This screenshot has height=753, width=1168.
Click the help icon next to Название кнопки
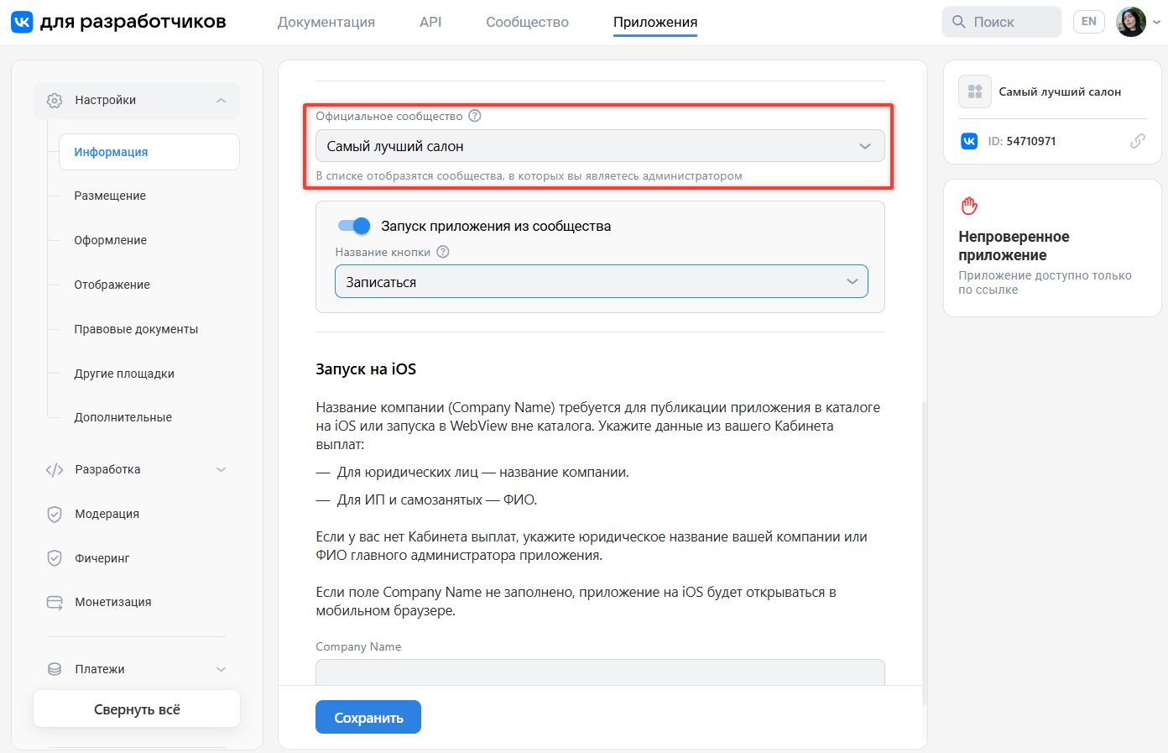tap(443, 252)
